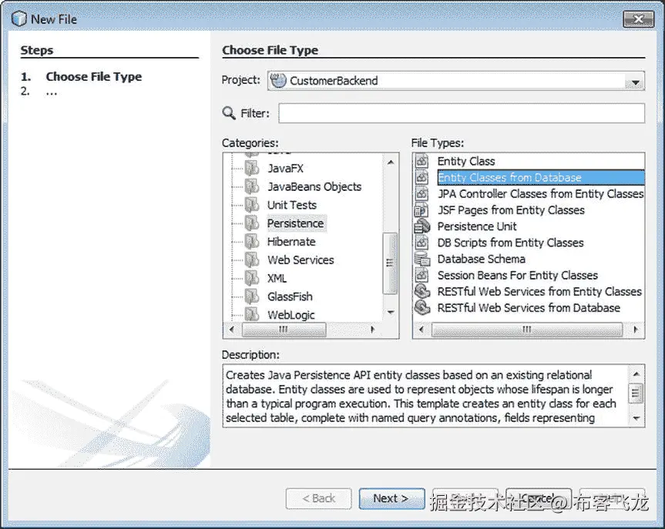This screenshot has width=665, height=529.
Task: Click the Cancel button
Action: coord(538,498)
